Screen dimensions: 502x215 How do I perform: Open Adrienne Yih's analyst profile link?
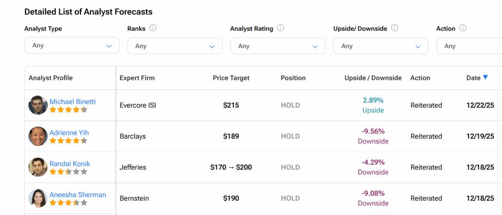tap(69, 133)
